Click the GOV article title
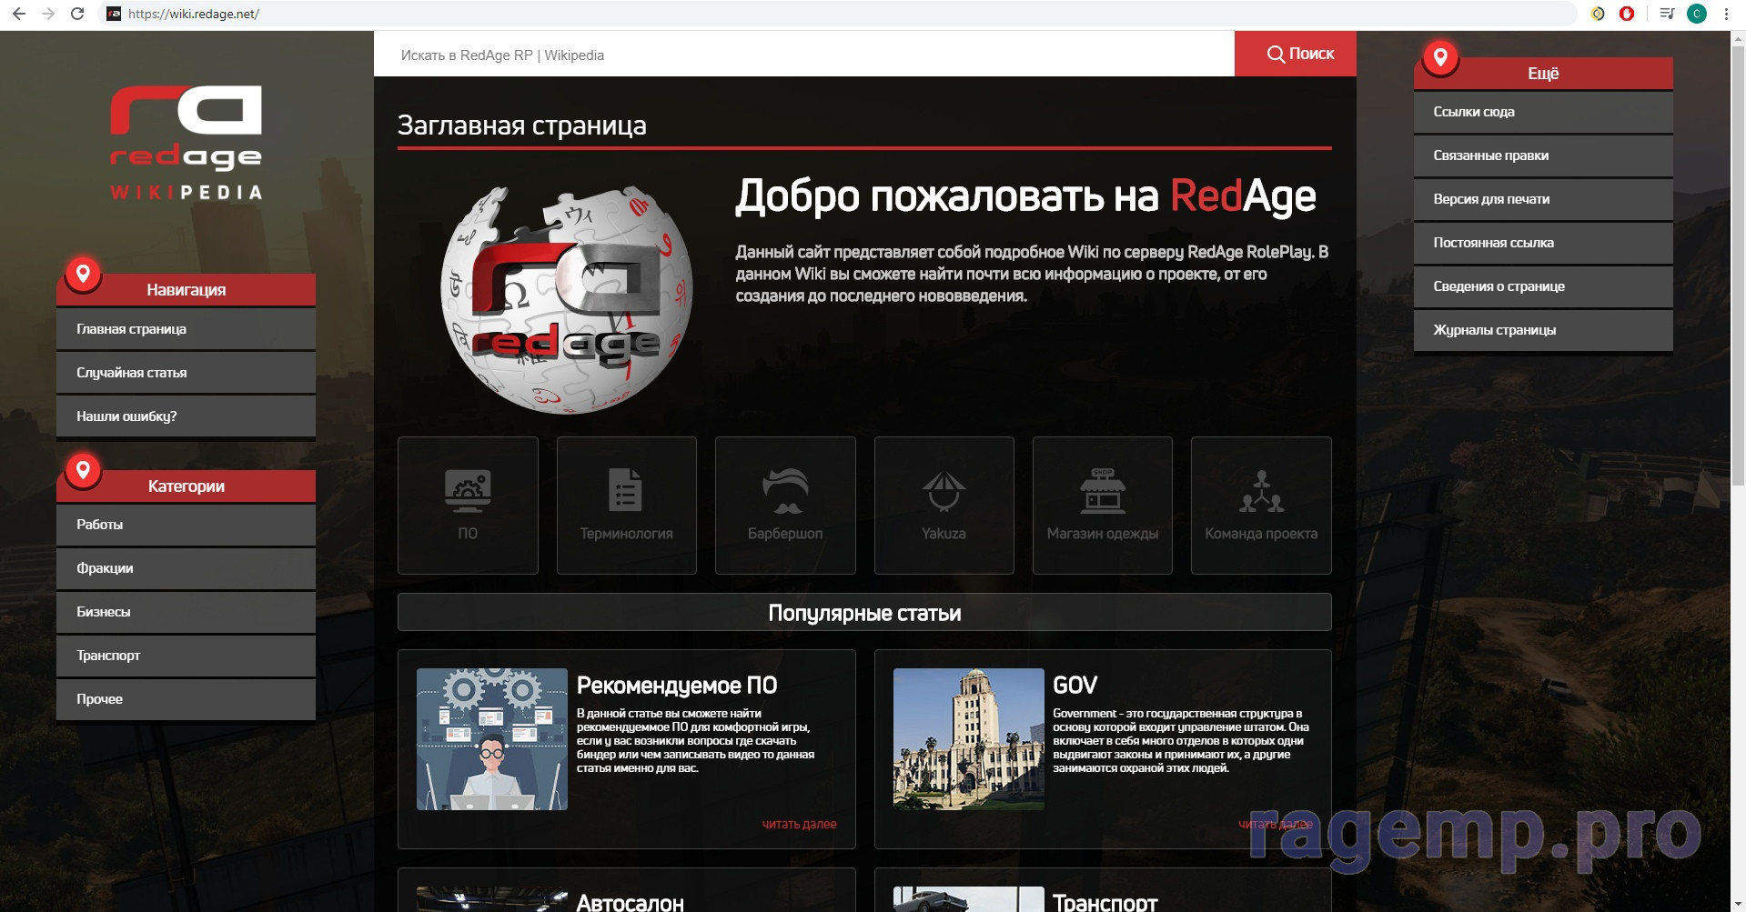This screenshot has width=1746, height=912. point(1075,685)
